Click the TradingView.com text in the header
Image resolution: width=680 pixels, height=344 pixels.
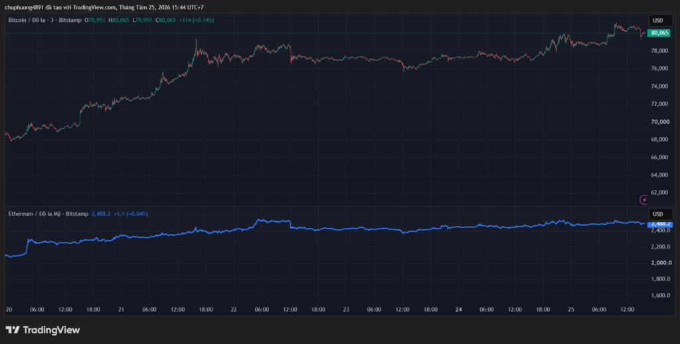point(94,7)
